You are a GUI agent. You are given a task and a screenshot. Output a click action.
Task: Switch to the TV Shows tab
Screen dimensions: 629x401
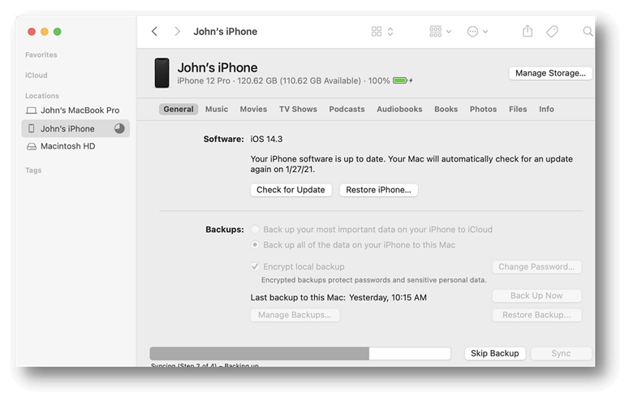coord(298,110)
